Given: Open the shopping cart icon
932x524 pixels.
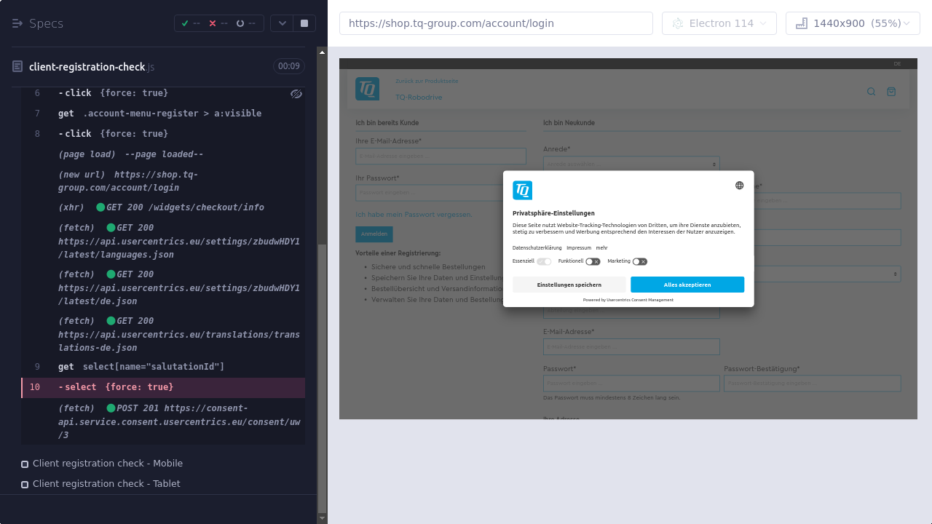Looking at the screenshot, I should point(891,92).
